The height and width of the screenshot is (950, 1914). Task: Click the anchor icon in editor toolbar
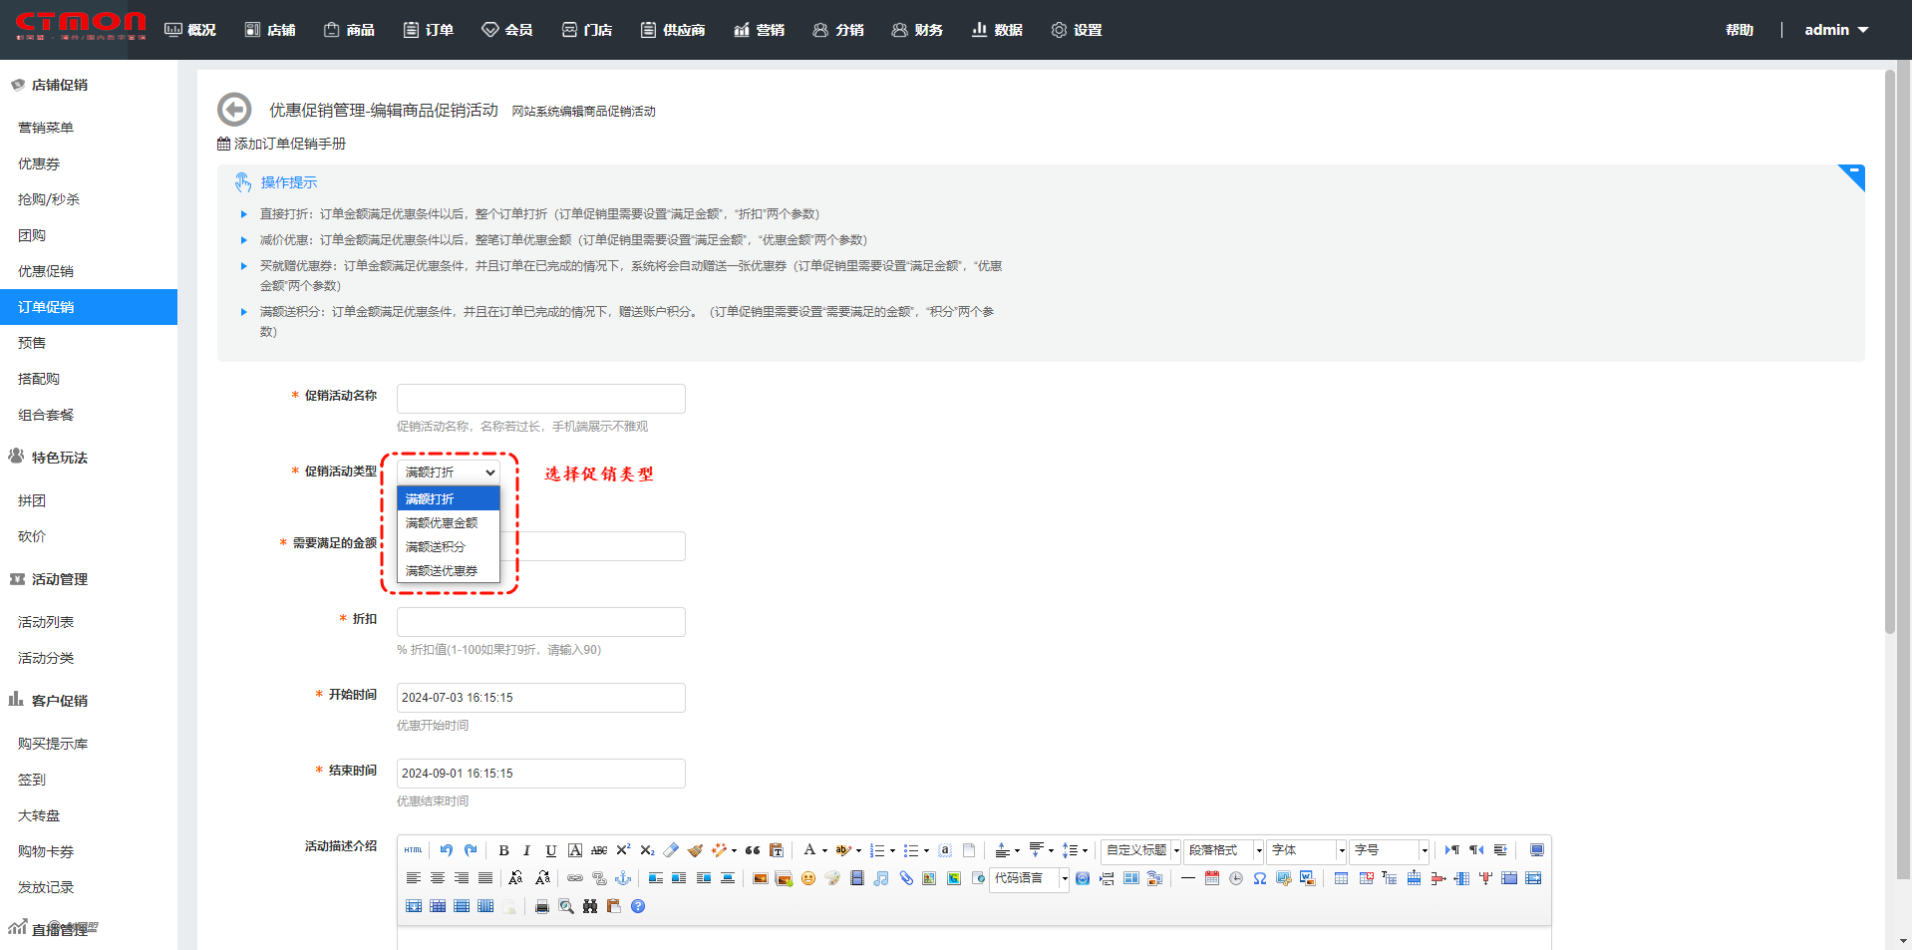[x=623, y=878]
